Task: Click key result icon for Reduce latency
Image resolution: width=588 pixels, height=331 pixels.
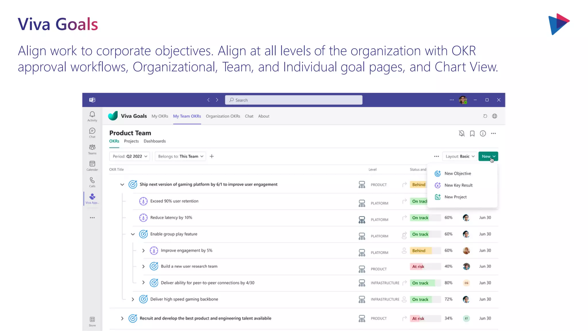Action: (143, 218)
